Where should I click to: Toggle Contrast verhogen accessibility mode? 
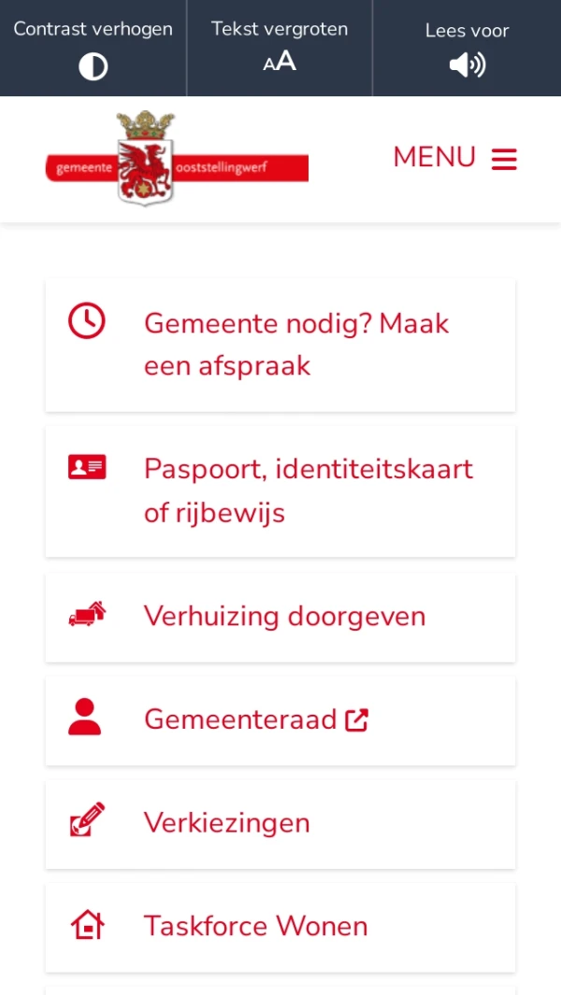coord(93,47)
